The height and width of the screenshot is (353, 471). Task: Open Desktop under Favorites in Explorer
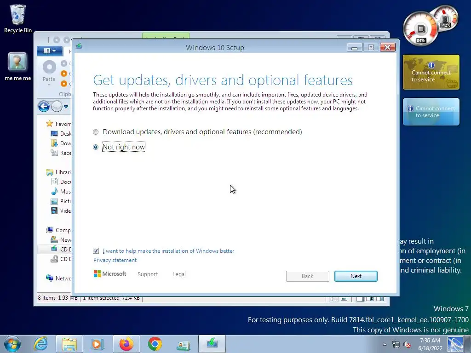(x=61, y=134)
